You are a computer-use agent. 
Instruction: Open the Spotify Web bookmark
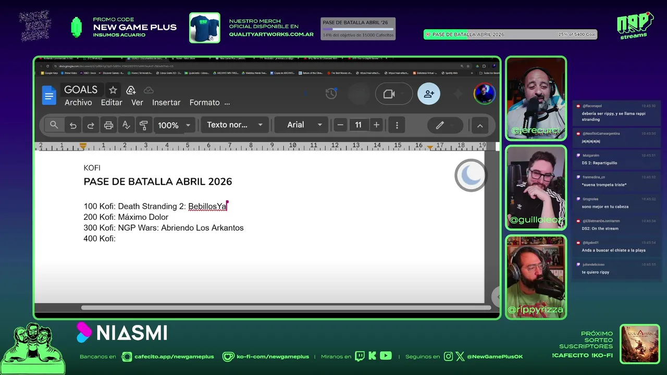[x=449, y=73]
